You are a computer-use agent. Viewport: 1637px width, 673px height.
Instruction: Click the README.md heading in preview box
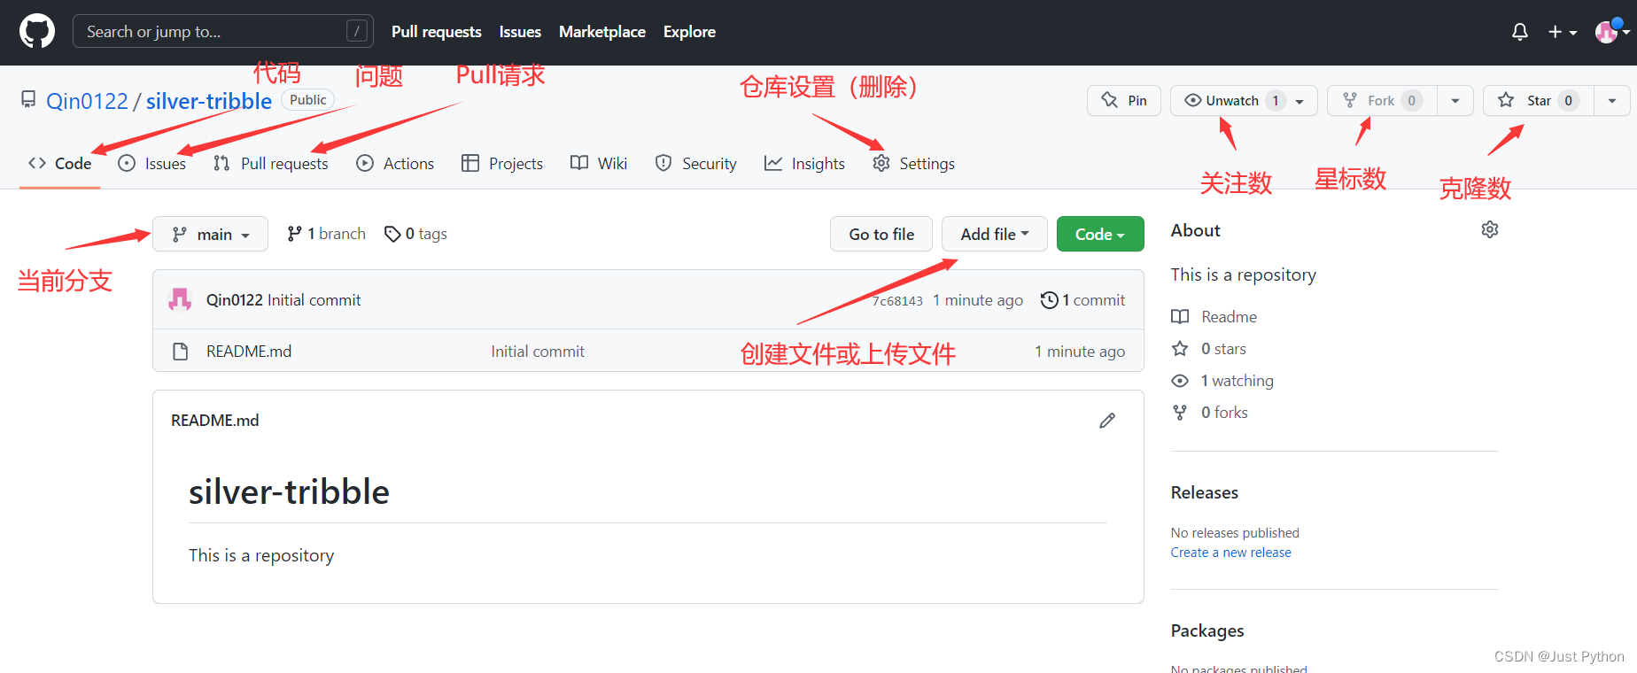click(x=215, y=421)
